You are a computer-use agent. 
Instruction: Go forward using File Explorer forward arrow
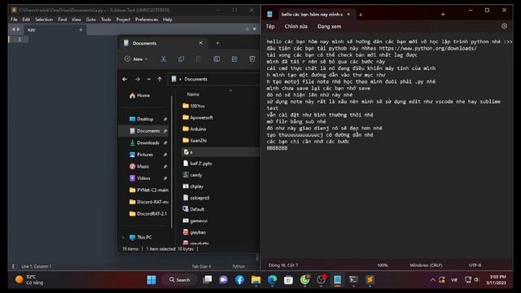(x=138, y=79)
